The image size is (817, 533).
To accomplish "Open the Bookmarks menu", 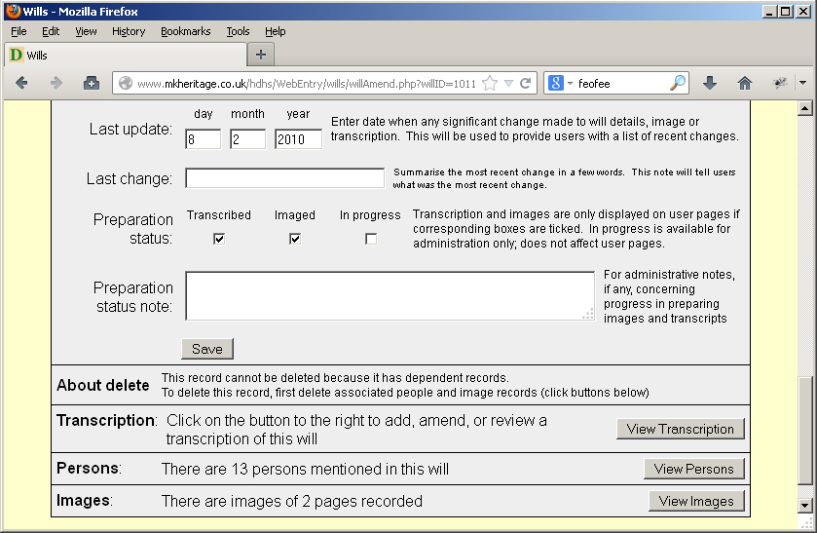I will [185, 31].
